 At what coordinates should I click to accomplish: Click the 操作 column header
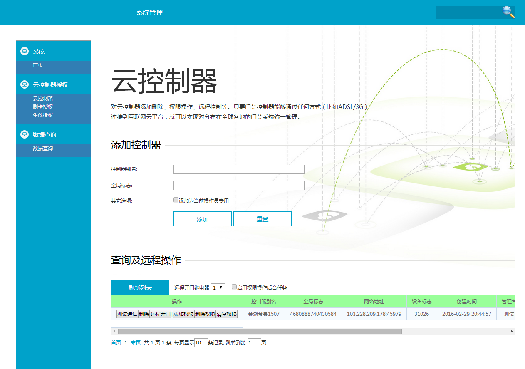point(177,302)
